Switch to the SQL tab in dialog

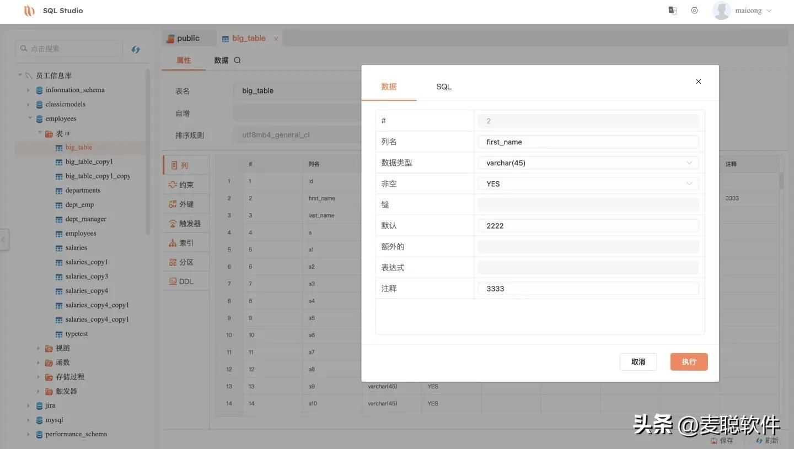coord(443,86)
